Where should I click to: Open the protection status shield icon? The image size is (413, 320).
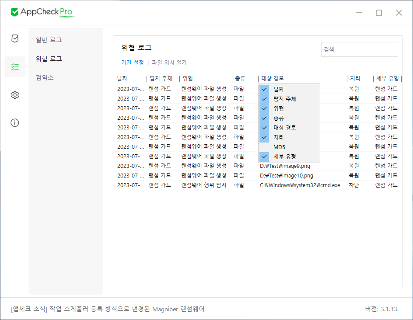point(15,38)
